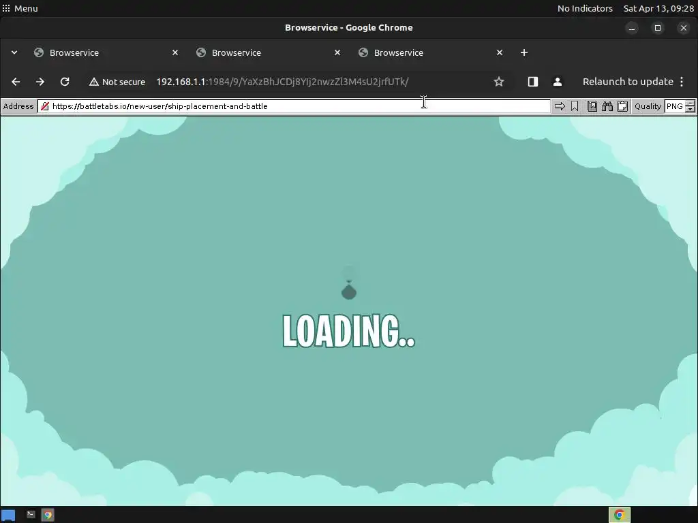Decrease Quality with lower stepper arrow
This screenshot has height=523, width=698.
pyautogui.click(x=690, y=109)
